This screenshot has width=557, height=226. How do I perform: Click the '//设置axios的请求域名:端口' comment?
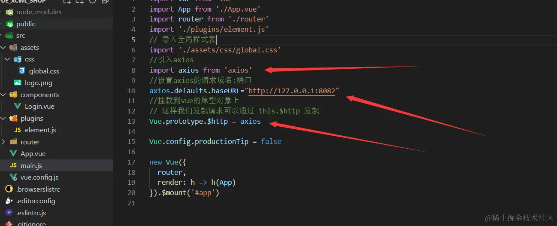(200, 80)
